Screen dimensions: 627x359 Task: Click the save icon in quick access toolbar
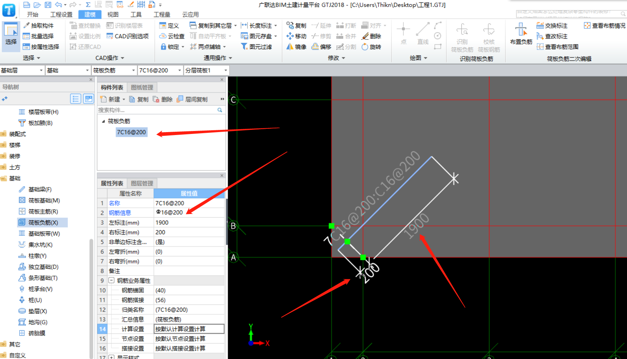48,5
